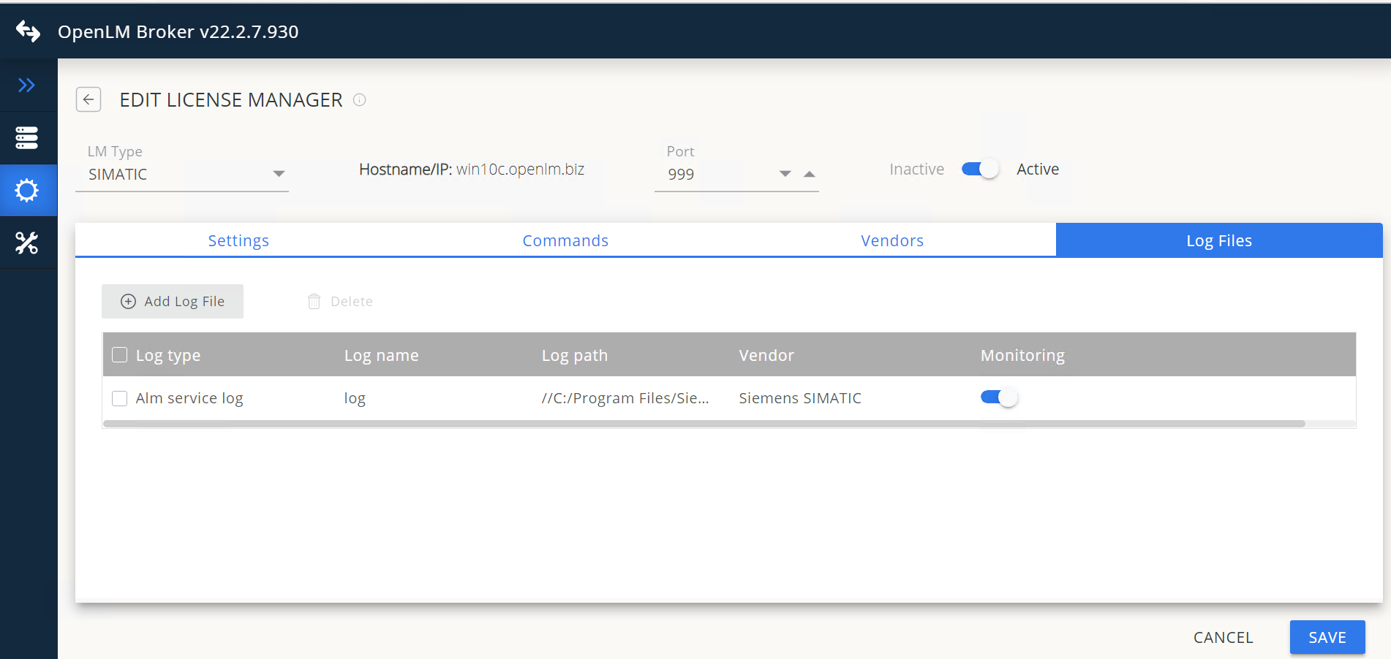The height and width of the screenshot is (659, 1391).
Task: Open the Tools wrench panel
Action: (x=27, y=243)
